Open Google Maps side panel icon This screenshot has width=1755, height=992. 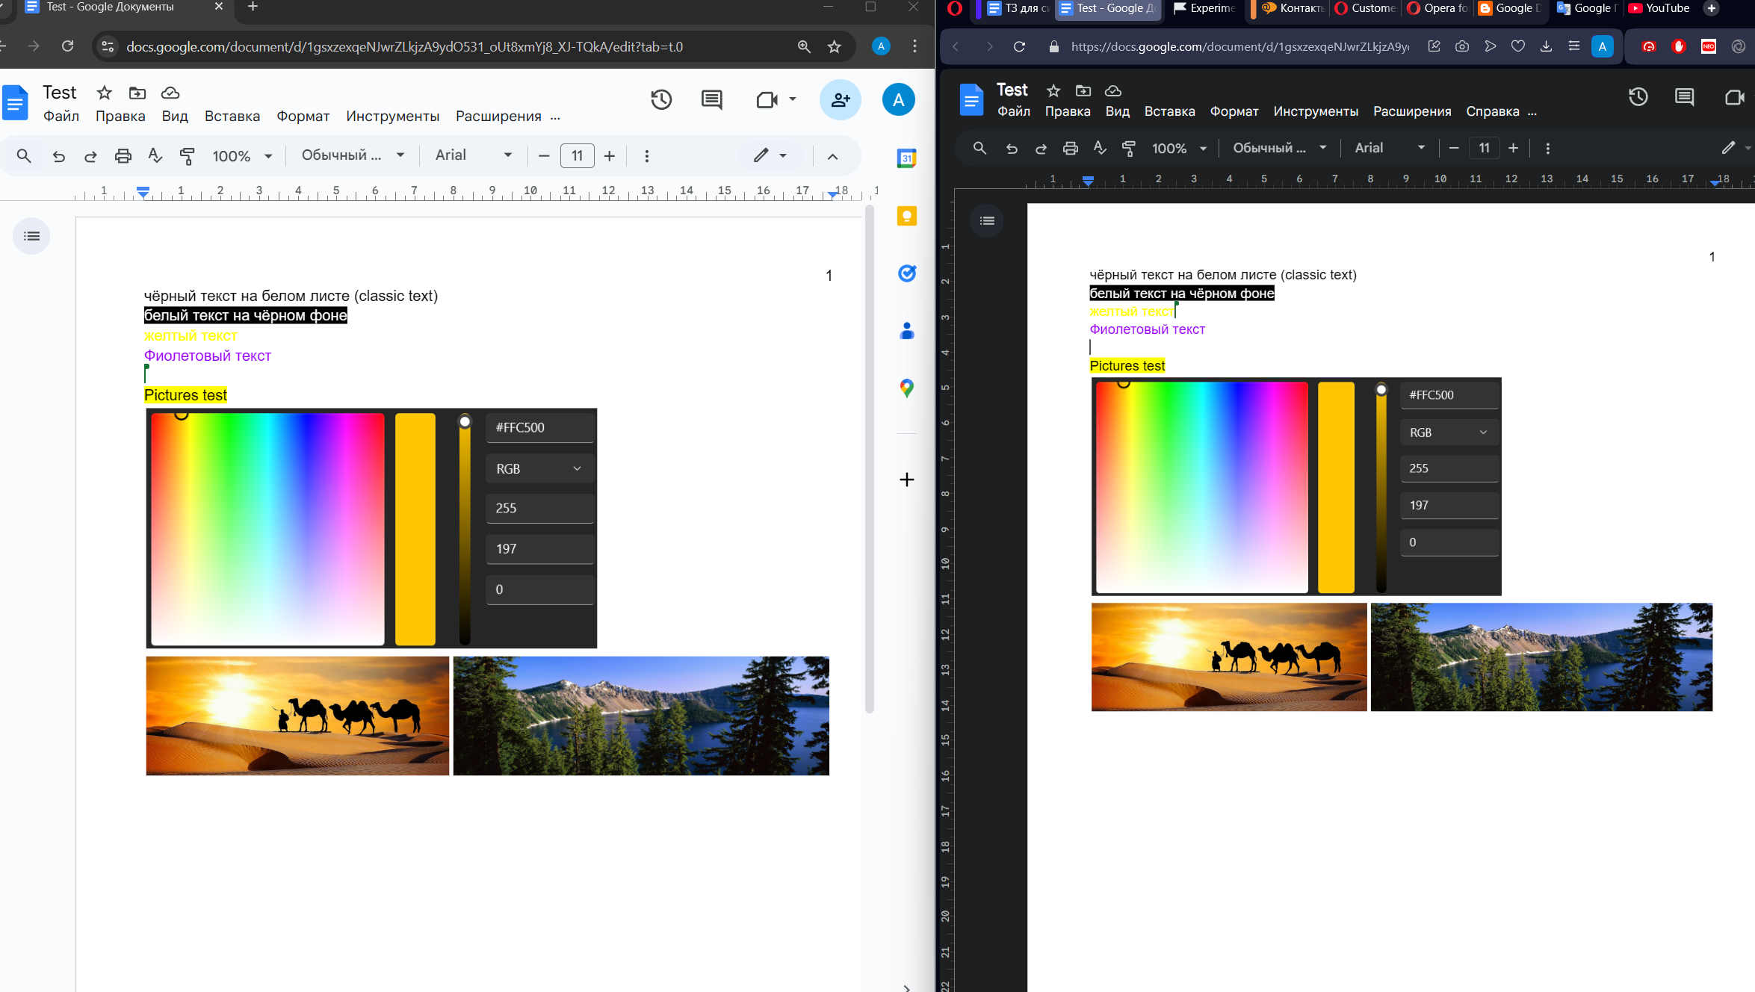coord(906,388)
